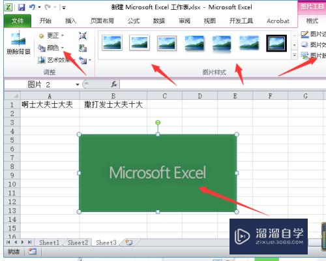Image resolution: width=326 pixels, height=261 pixels.
Task: Expand the 艺术效果 (Artistic Effects) dropdown
Action: click(x=74, y=60)
